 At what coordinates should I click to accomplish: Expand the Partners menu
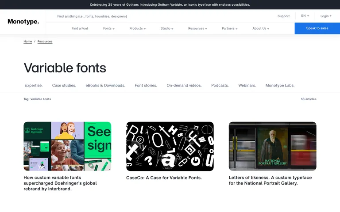tap(230, 28)
